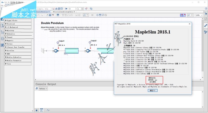This screenshot has height=113, width=208.
Task: Select the first rigid body block in diagram
Action: pyautogui.click(x=72, y=51)
